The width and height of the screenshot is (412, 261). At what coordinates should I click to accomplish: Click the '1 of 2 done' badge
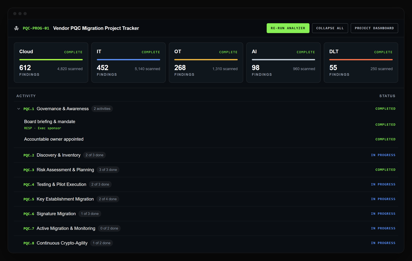point(101,243)
